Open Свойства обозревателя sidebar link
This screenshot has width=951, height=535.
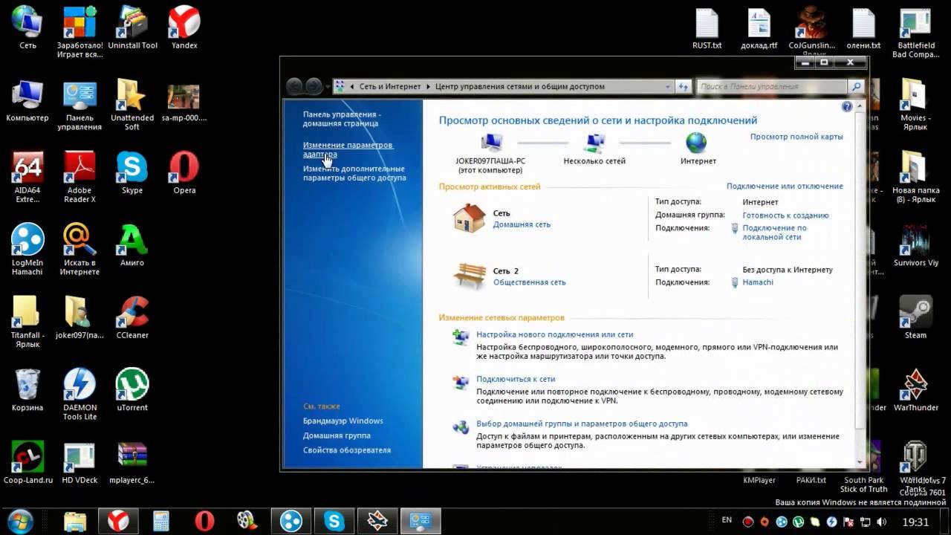(x=346, y=450)
